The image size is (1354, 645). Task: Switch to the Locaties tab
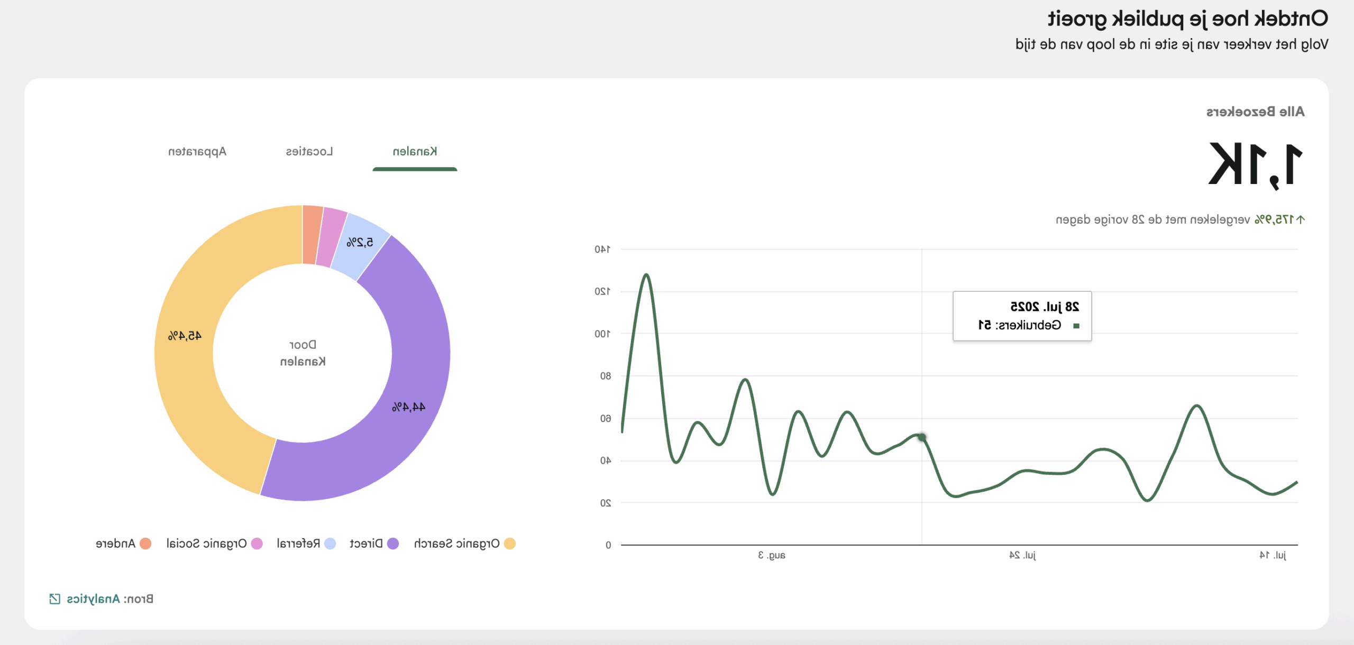click(309, 152)
